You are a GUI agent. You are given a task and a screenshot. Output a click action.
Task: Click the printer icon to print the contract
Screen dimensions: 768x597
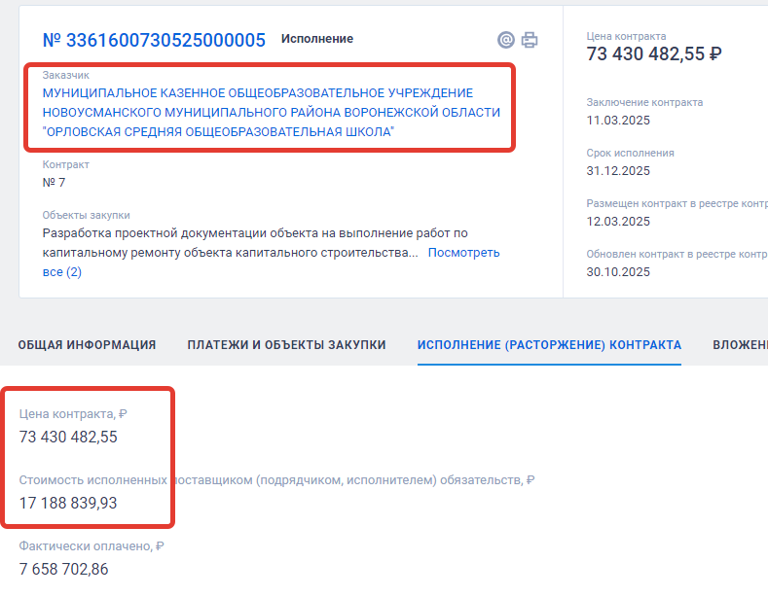pyautogui.click(x=530, y=40)
